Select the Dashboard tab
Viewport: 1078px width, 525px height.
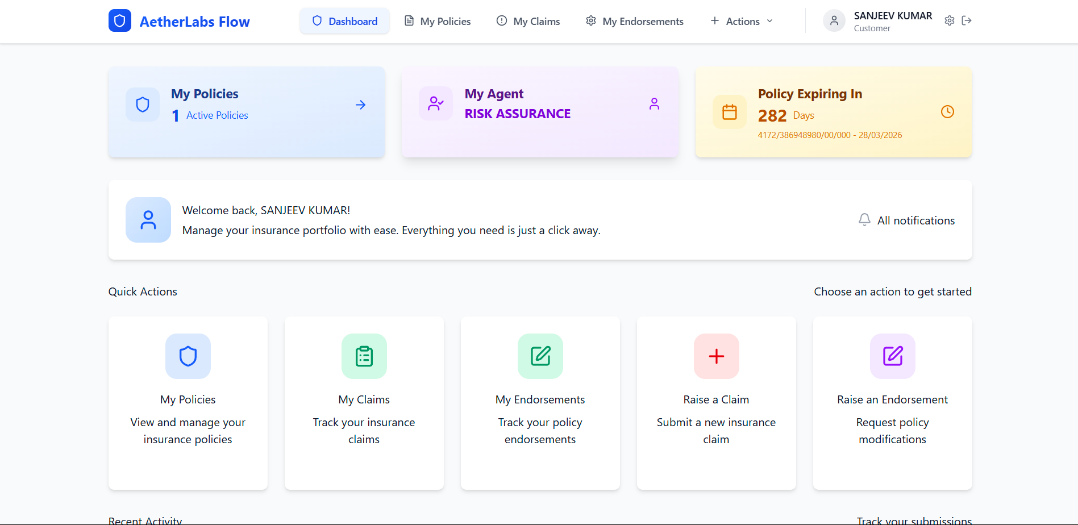click(345, 20)
